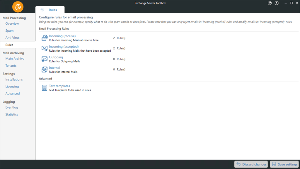Go to Spam settings in sidebar

9,31
